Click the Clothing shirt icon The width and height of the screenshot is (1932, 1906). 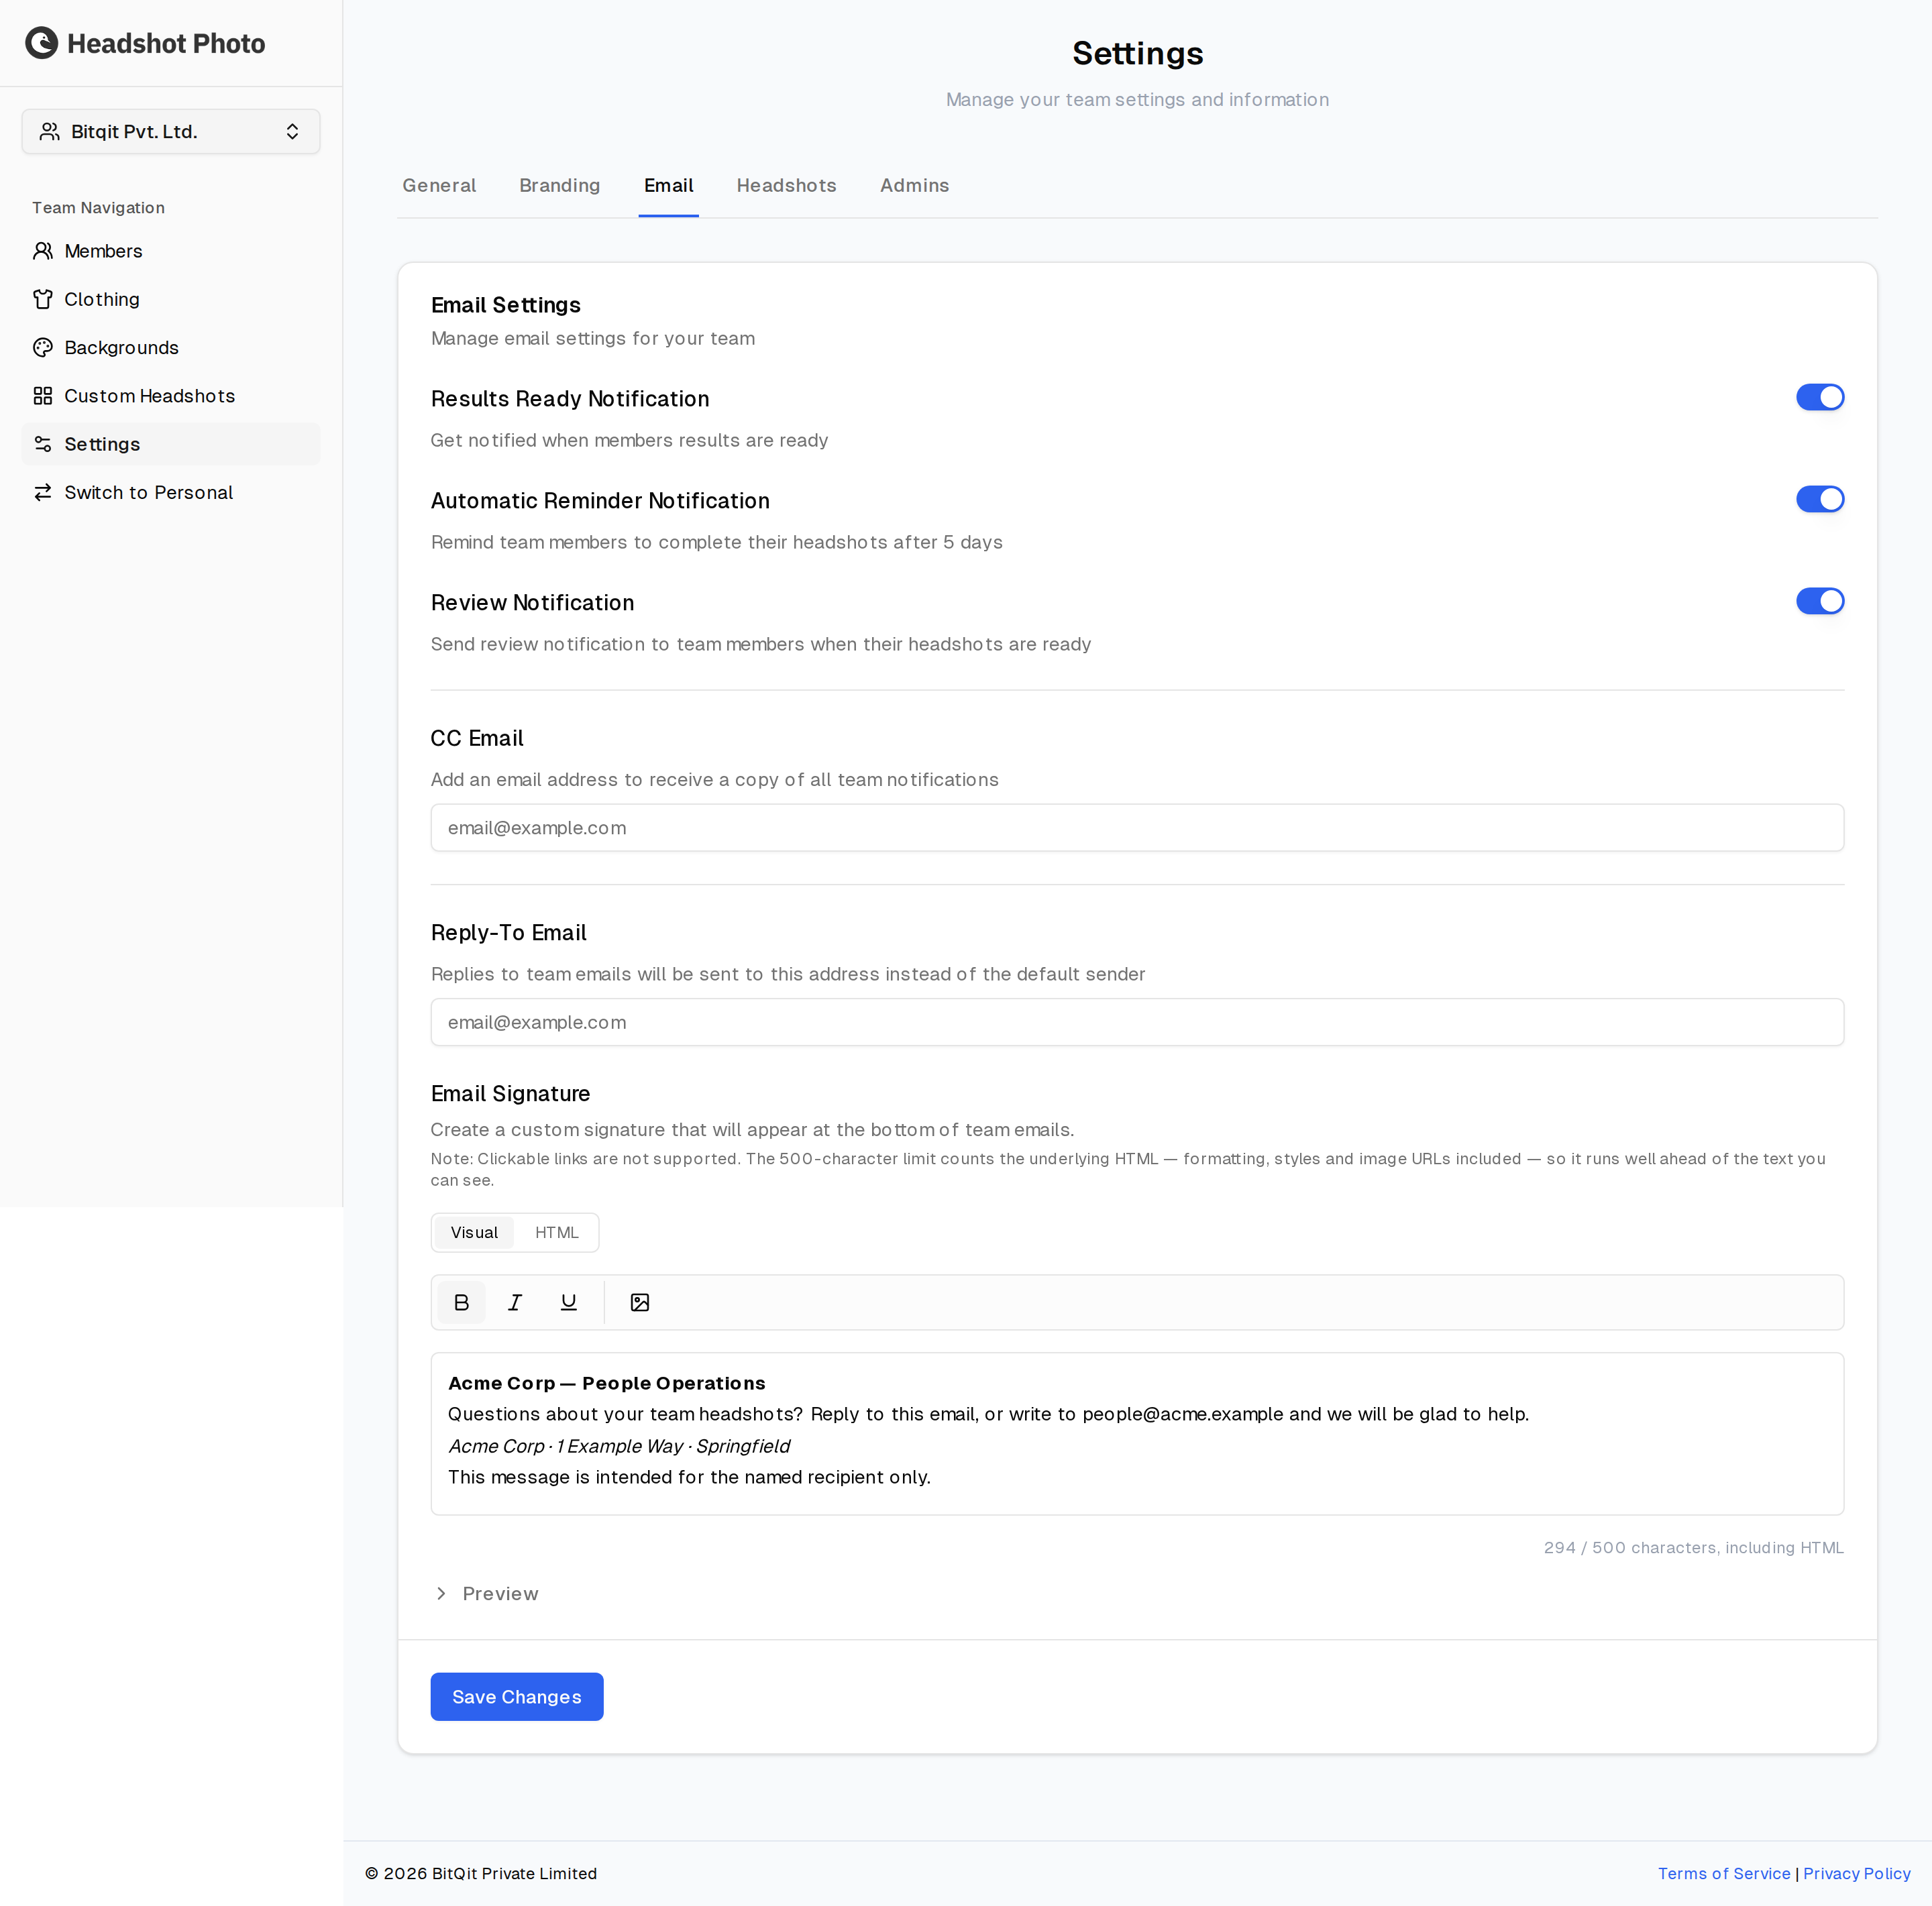pyautogui.click(x=43, y=299)
